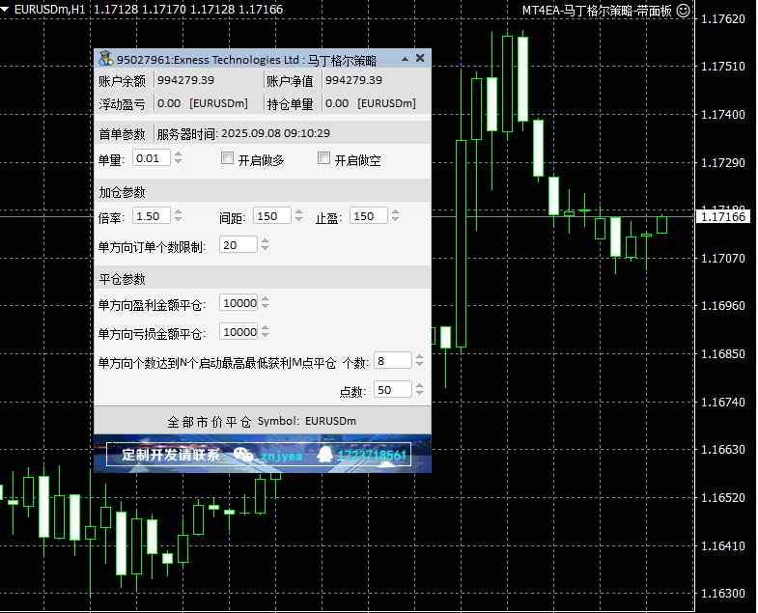Collapse the 马丁格尔策略 panel with the arrow
The width and height of the screenshot is (758, 613).
click(x=404, y=59)
